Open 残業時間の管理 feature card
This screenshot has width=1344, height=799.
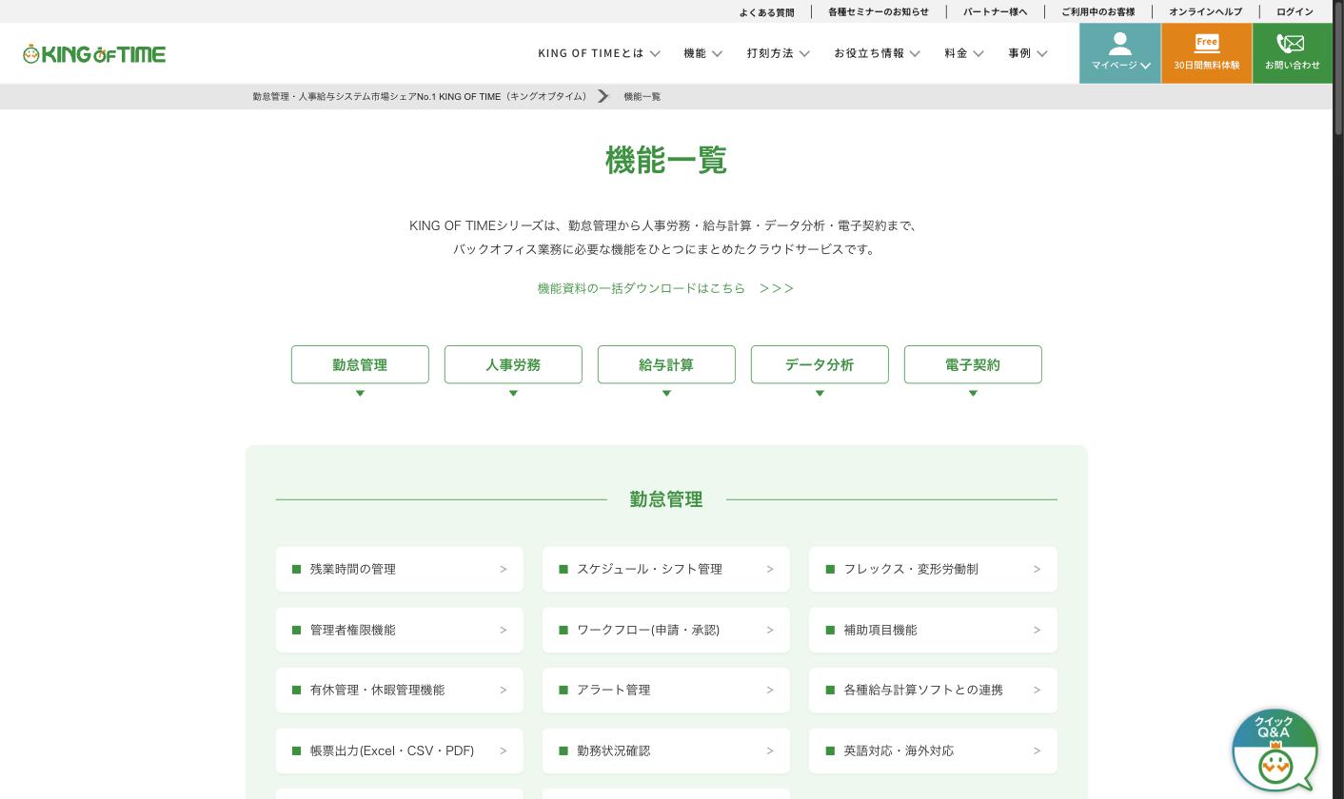tap(400, 569)
